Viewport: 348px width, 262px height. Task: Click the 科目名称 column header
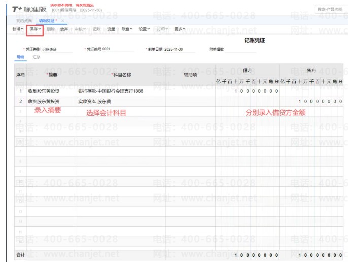tap(121, 75)
